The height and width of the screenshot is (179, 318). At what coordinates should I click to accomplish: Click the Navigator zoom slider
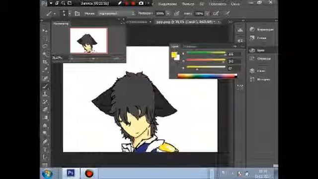tap(94, 59)
